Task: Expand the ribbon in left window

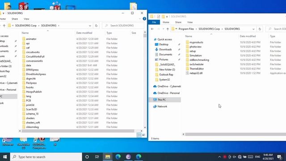Action: coord(140,19)
